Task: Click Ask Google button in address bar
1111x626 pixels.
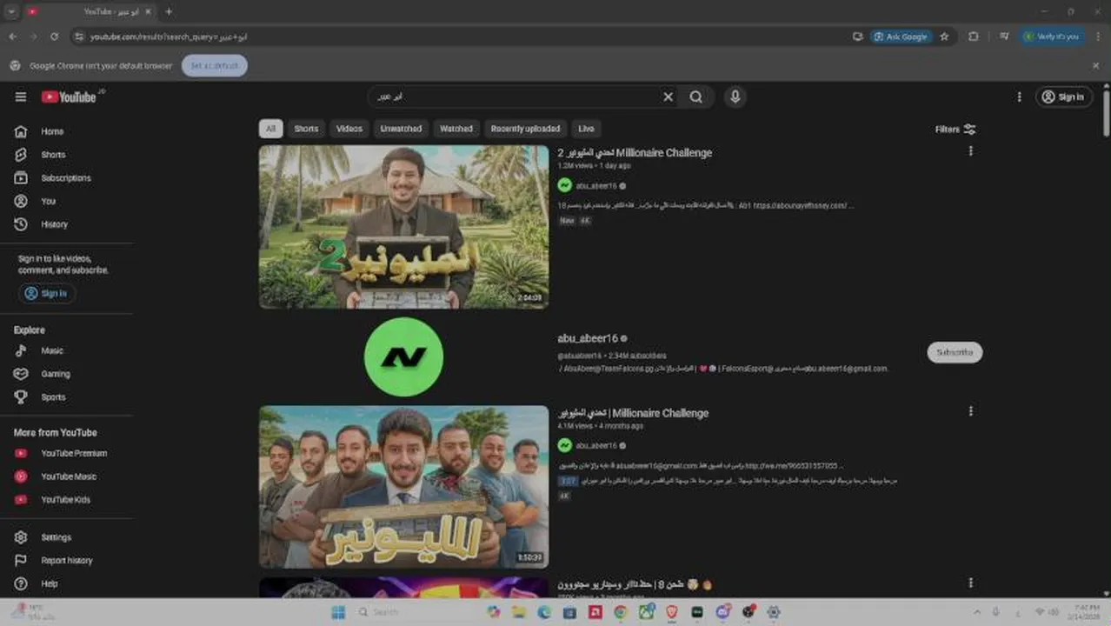Action: click(x=901, y=37)
